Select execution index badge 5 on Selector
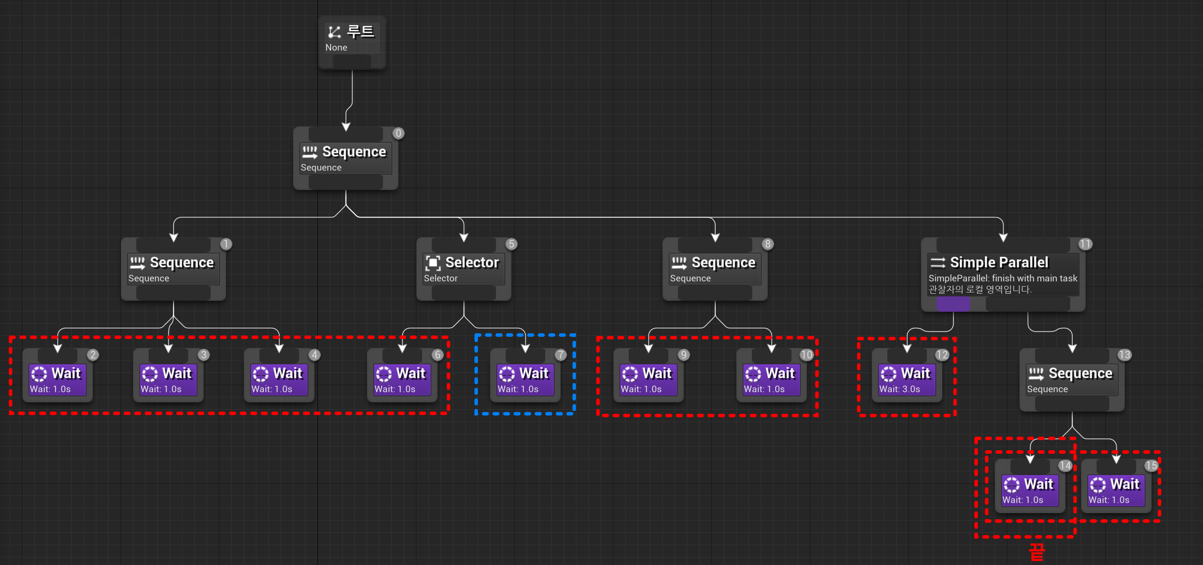The image size is (1203, 565). point(511,244)
